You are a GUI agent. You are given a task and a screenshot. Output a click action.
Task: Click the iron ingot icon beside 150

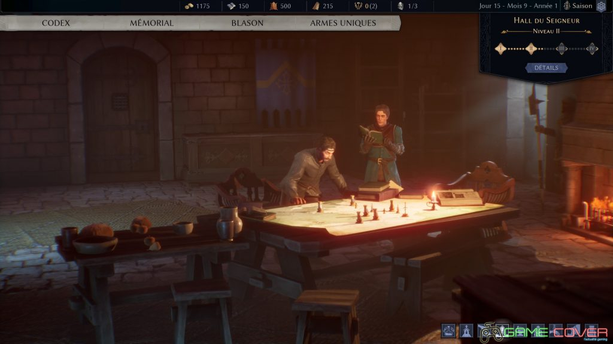[x=232, y=6]
